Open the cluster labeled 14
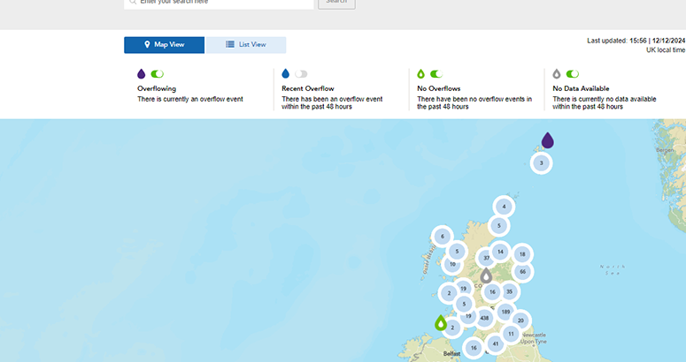Viewport: 686px width, 362px height. [500, 252]
